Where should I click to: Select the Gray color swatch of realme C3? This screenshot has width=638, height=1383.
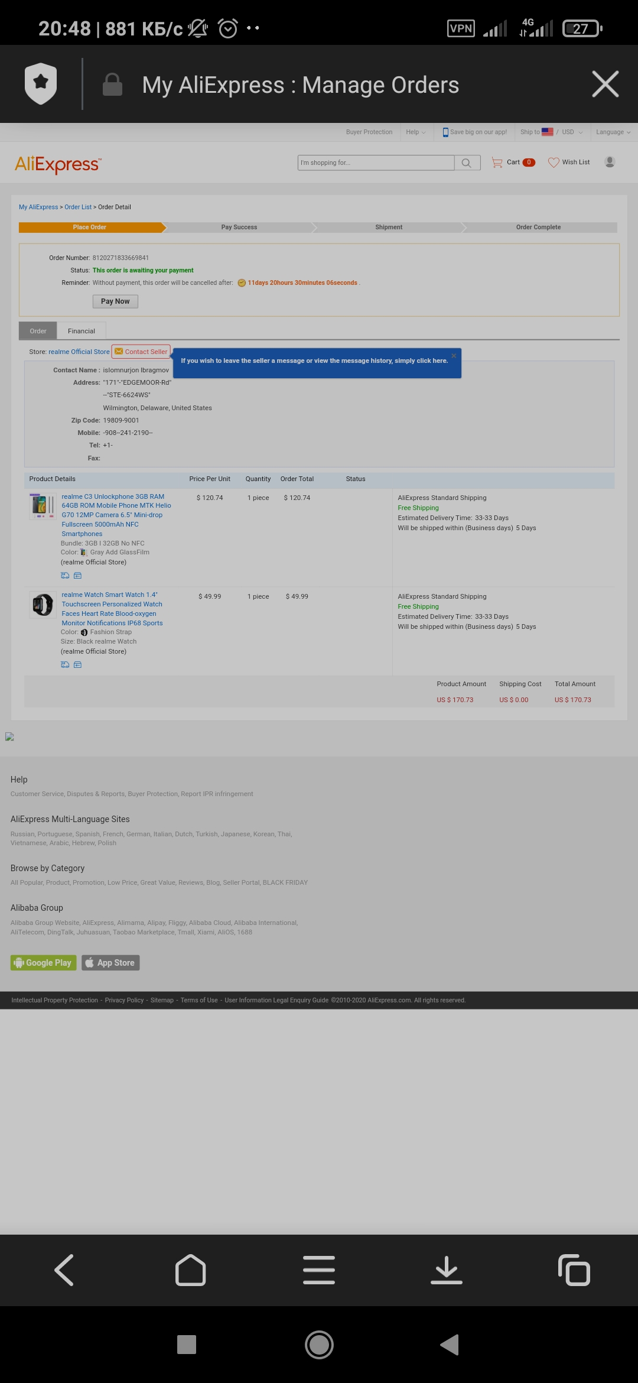[83, 553]
